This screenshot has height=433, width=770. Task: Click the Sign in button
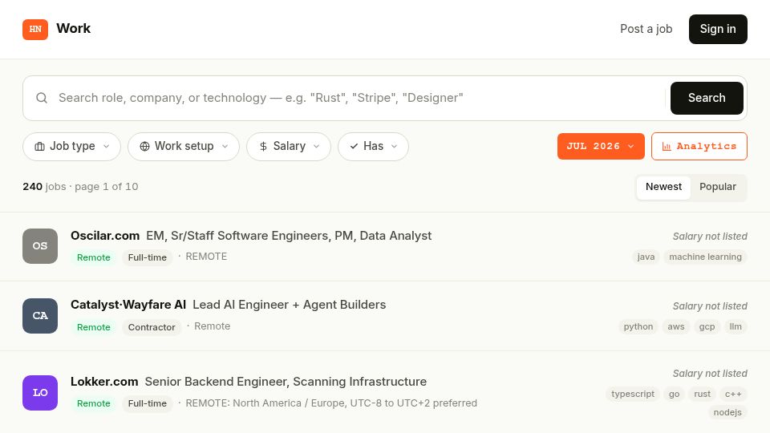[x=718, y=29]
